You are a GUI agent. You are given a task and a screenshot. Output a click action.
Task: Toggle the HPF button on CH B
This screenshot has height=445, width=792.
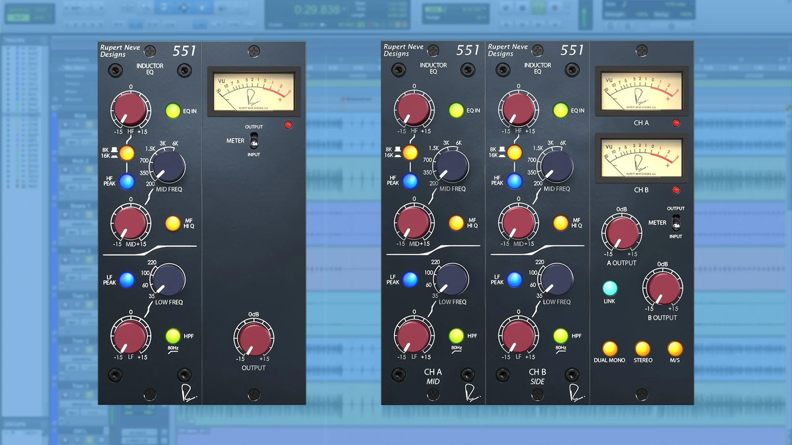(x=560, y=336)
